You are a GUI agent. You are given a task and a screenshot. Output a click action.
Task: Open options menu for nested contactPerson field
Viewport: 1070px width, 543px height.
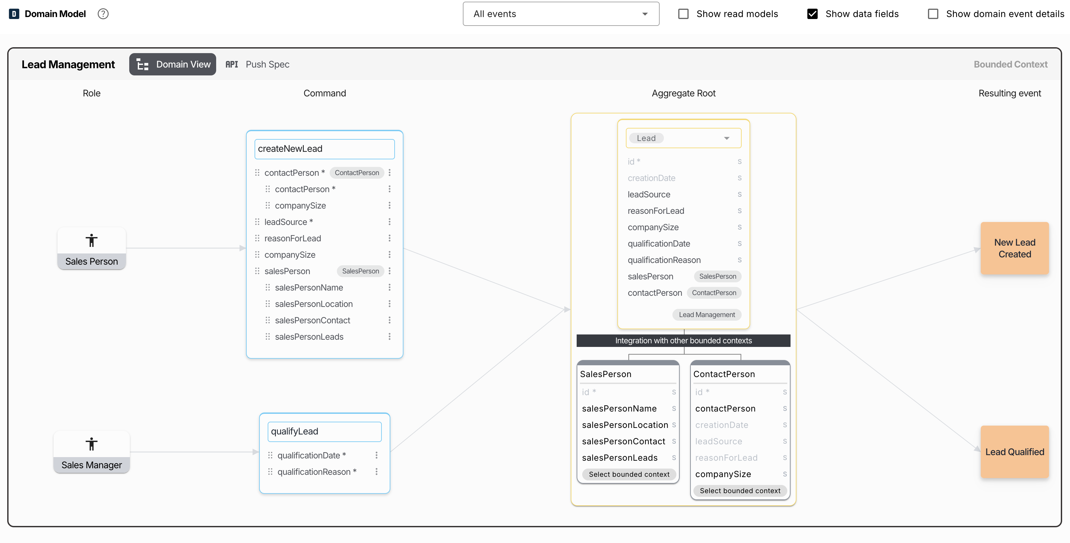(390, 189)
